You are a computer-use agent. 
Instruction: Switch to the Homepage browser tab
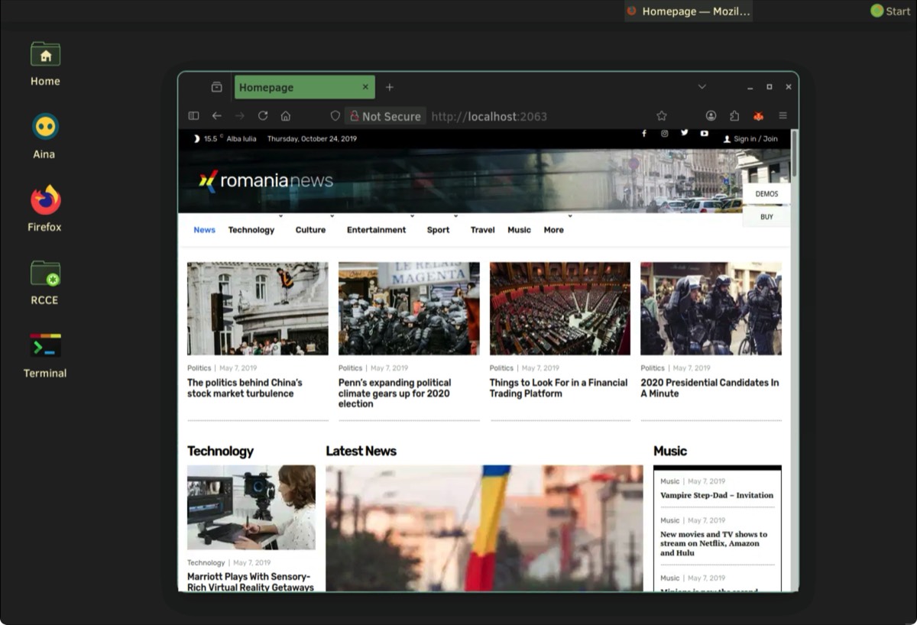pyautogui.click(x=298, y=87)
